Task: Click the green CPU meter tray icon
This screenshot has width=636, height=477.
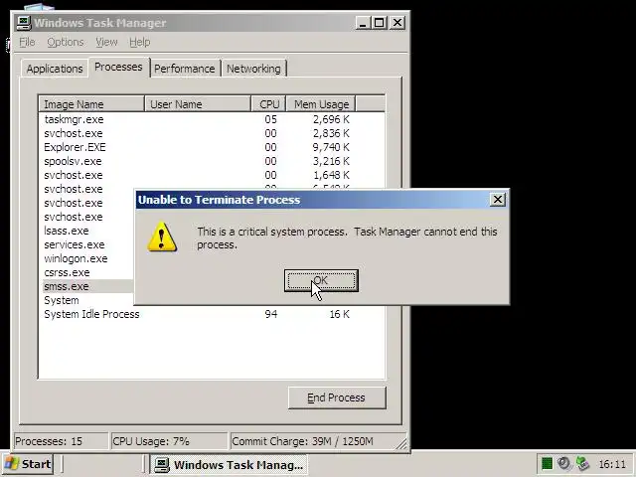Action: 547,464
